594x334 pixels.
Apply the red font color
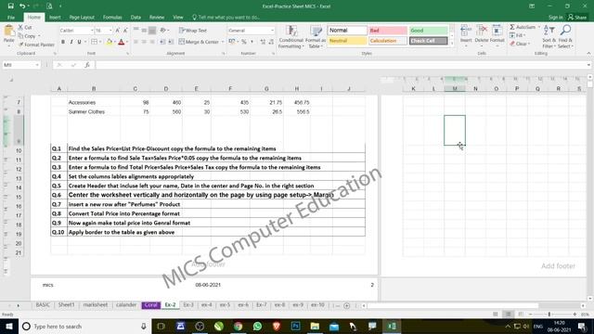coord(122,42)
